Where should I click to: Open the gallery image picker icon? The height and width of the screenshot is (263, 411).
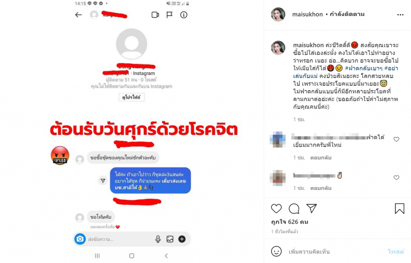pos(170,239)
